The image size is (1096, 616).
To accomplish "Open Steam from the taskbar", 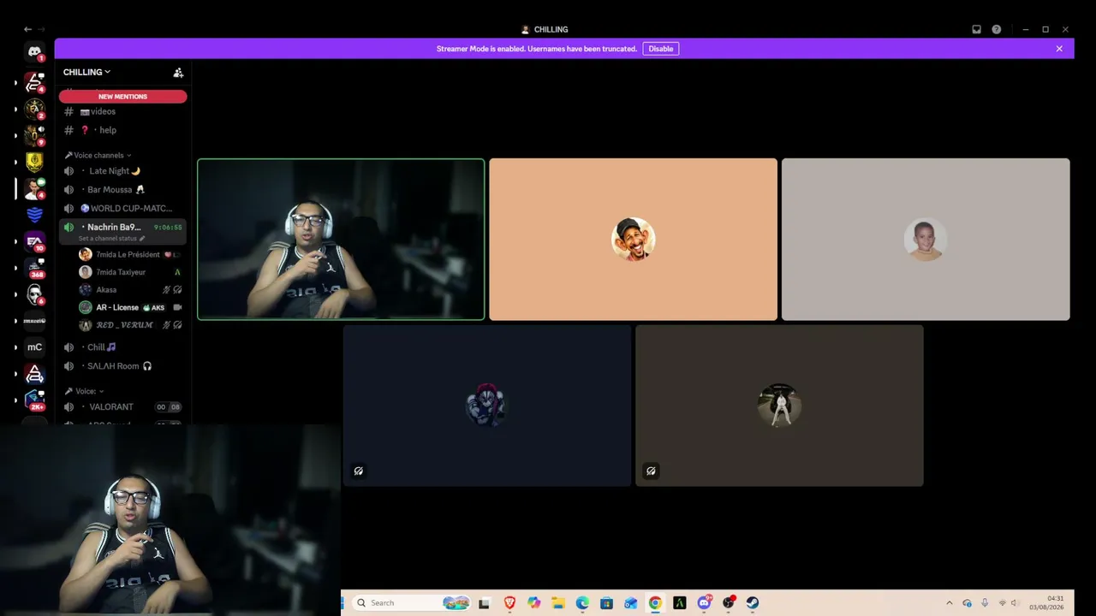I will point(753,602).
